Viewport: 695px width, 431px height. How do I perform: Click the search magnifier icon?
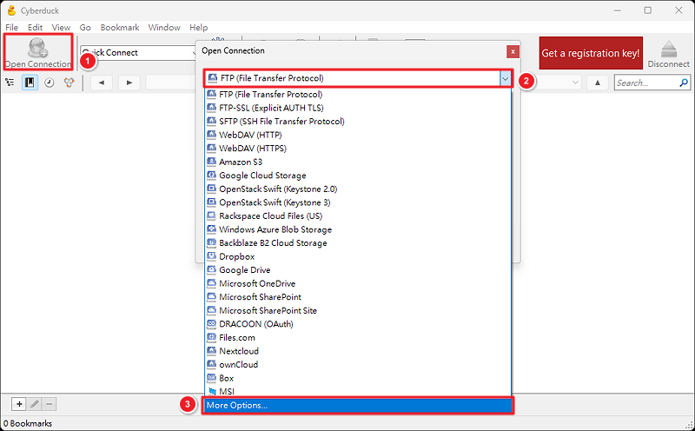pos(684,83)
